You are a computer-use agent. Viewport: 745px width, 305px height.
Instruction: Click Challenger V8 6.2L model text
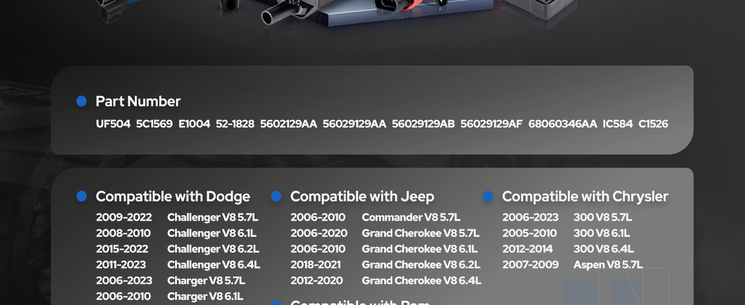coord(213,249)
